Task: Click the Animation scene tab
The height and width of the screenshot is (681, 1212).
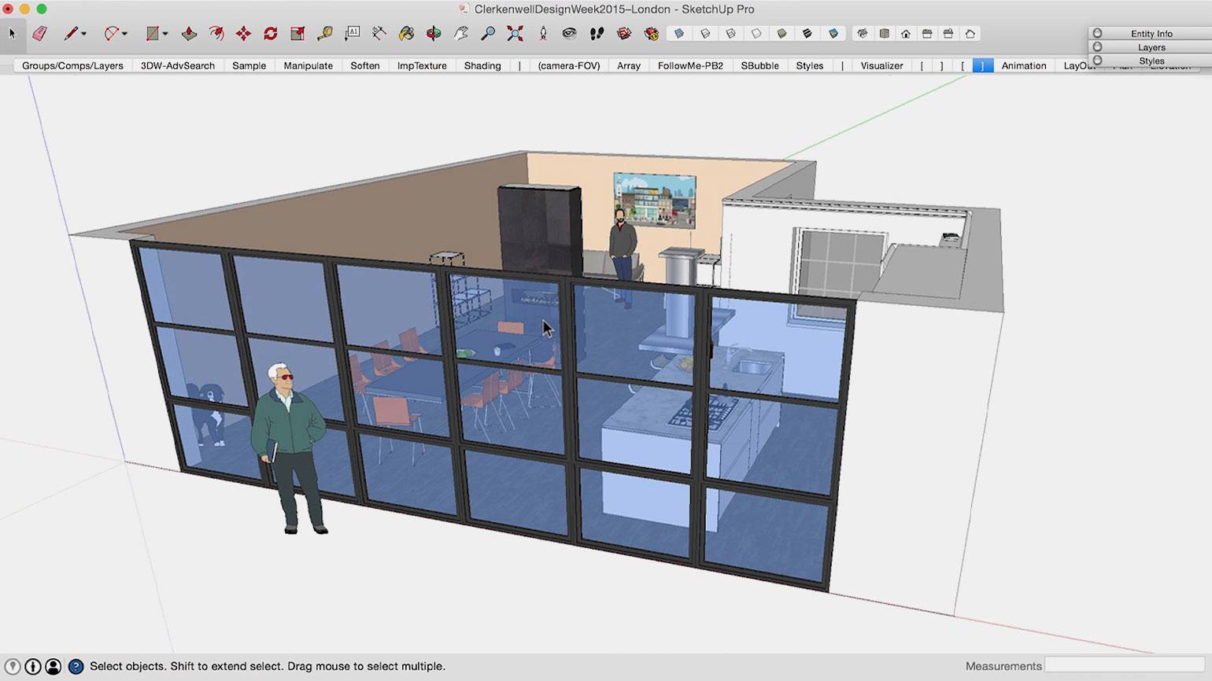Action: coord(1023,65)
